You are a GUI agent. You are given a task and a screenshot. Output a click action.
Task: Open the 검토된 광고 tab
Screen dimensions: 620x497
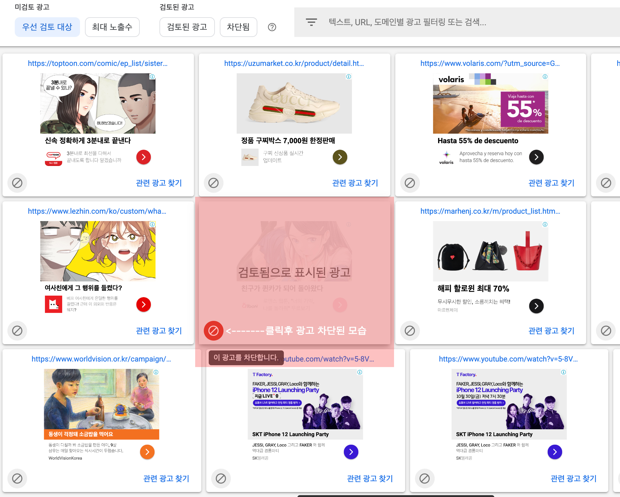(187, 27)
